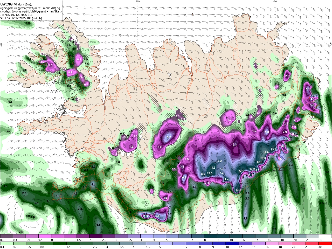Click the 18.0 precipitation value
This screenshot has height=249, width=332.
(x=263, y=158)
